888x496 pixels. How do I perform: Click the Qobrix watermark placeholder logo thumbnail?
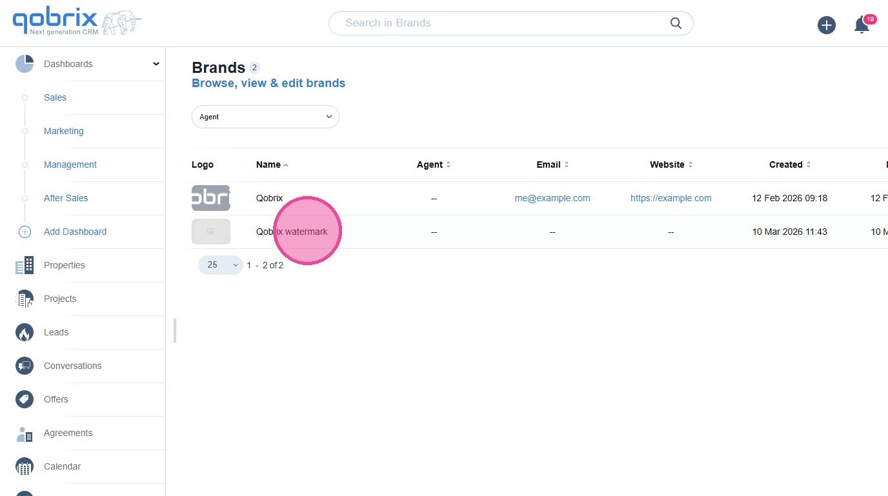click(211, 232)
